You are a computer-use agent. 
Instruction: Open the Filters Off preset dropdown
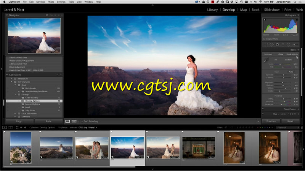(x=288, y=128)
